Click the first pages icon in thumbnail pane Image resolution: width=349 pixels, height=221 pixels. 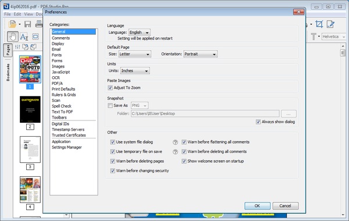(25, 47)
